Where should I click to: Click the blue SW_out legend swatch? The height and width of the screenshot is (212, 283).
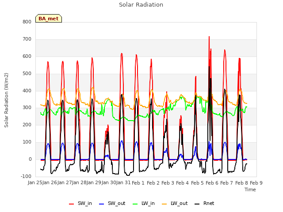click(102, 204)
